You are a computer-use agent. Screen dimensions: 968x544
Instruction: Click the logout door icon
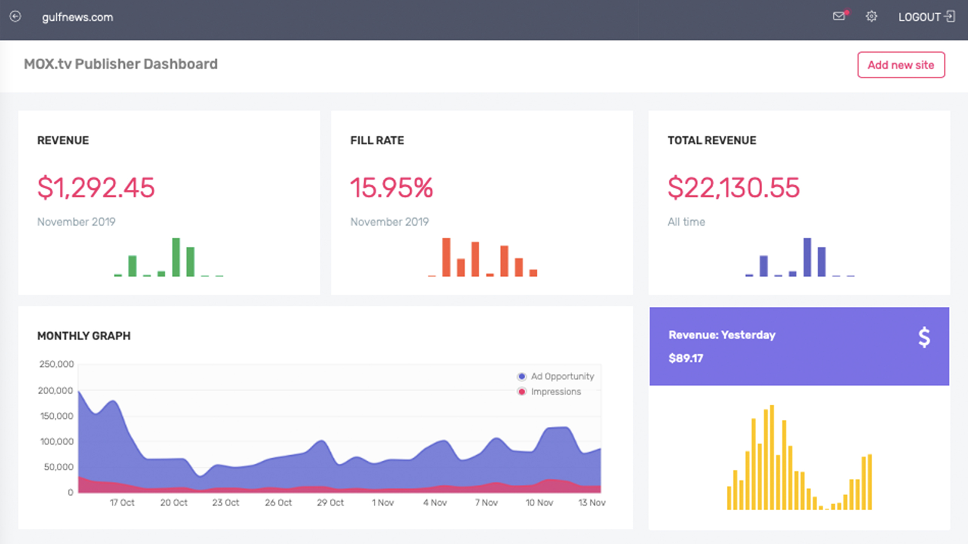[x=950, y=16]
